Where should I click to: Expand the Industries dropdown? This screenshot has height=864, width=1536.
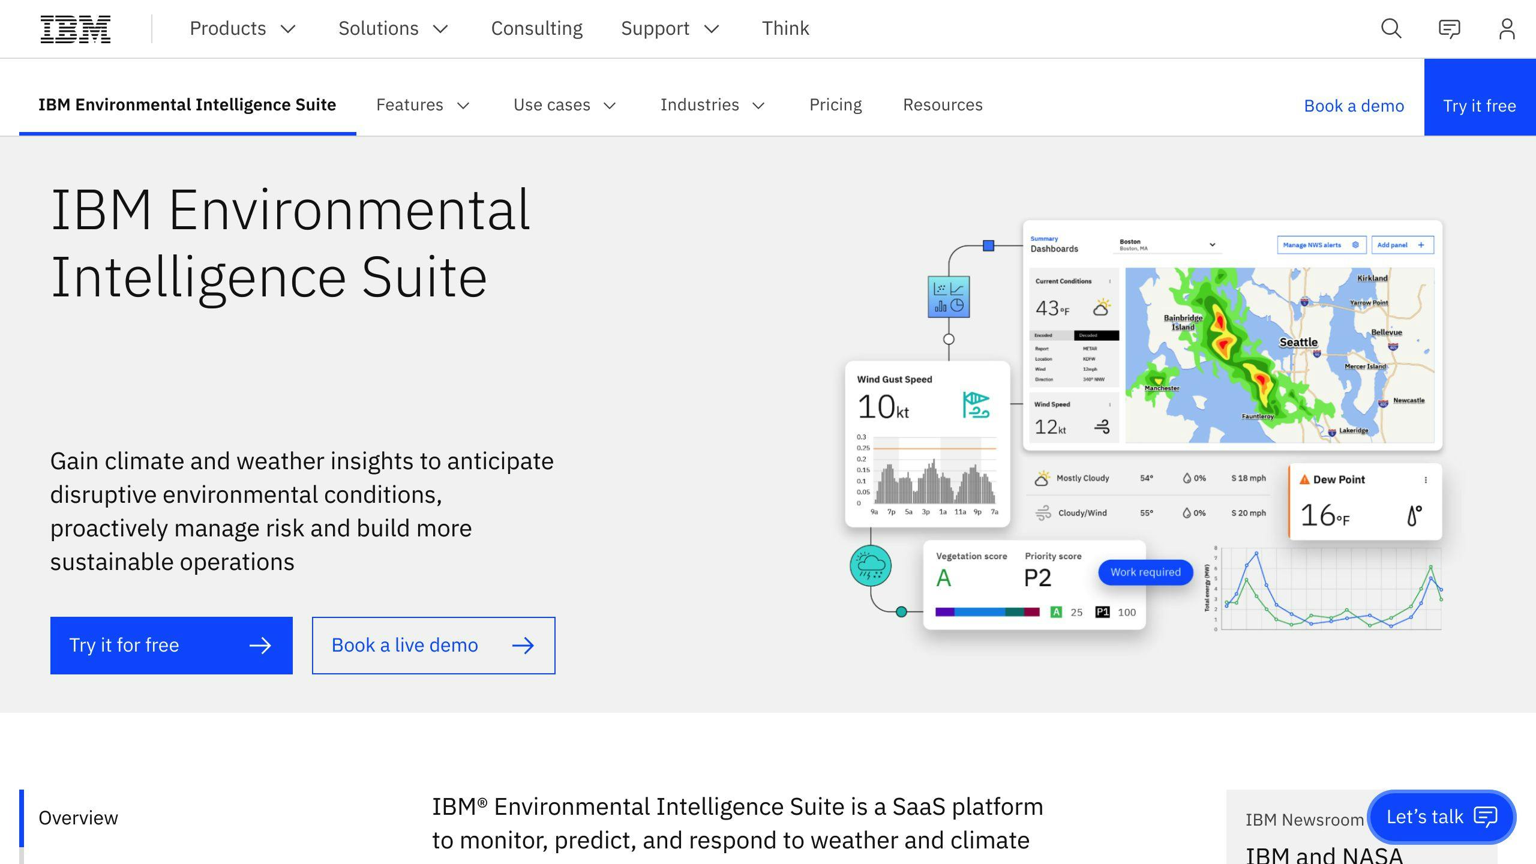click(713, 105)
